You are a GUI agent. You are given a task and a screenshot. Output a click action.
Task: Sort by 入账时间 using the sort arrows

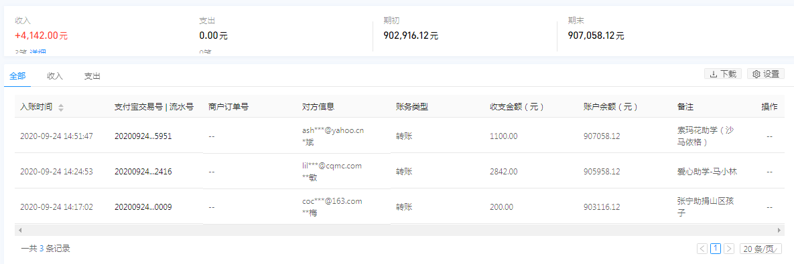(x=61, y=108)
